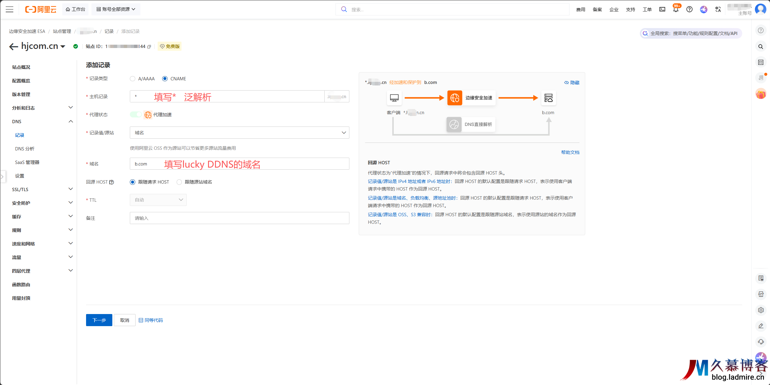This screenshot has height=385, width=770.
Task: Copy the site ID with copy icon
Action: click(x=149, y=47)
